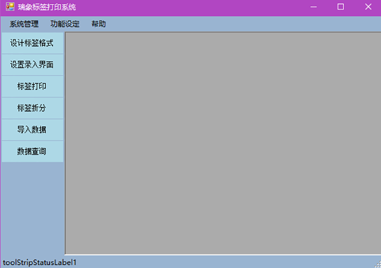Launch 导入数据 from the sidebar
Viewport: 381px width, 268px height.
click(x=32, y=130)
